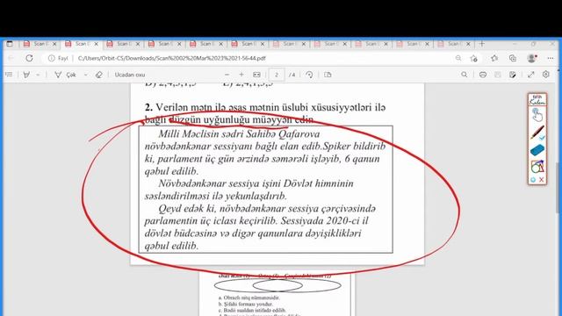Select the pen tool in floating pen panel

(537, 133)
